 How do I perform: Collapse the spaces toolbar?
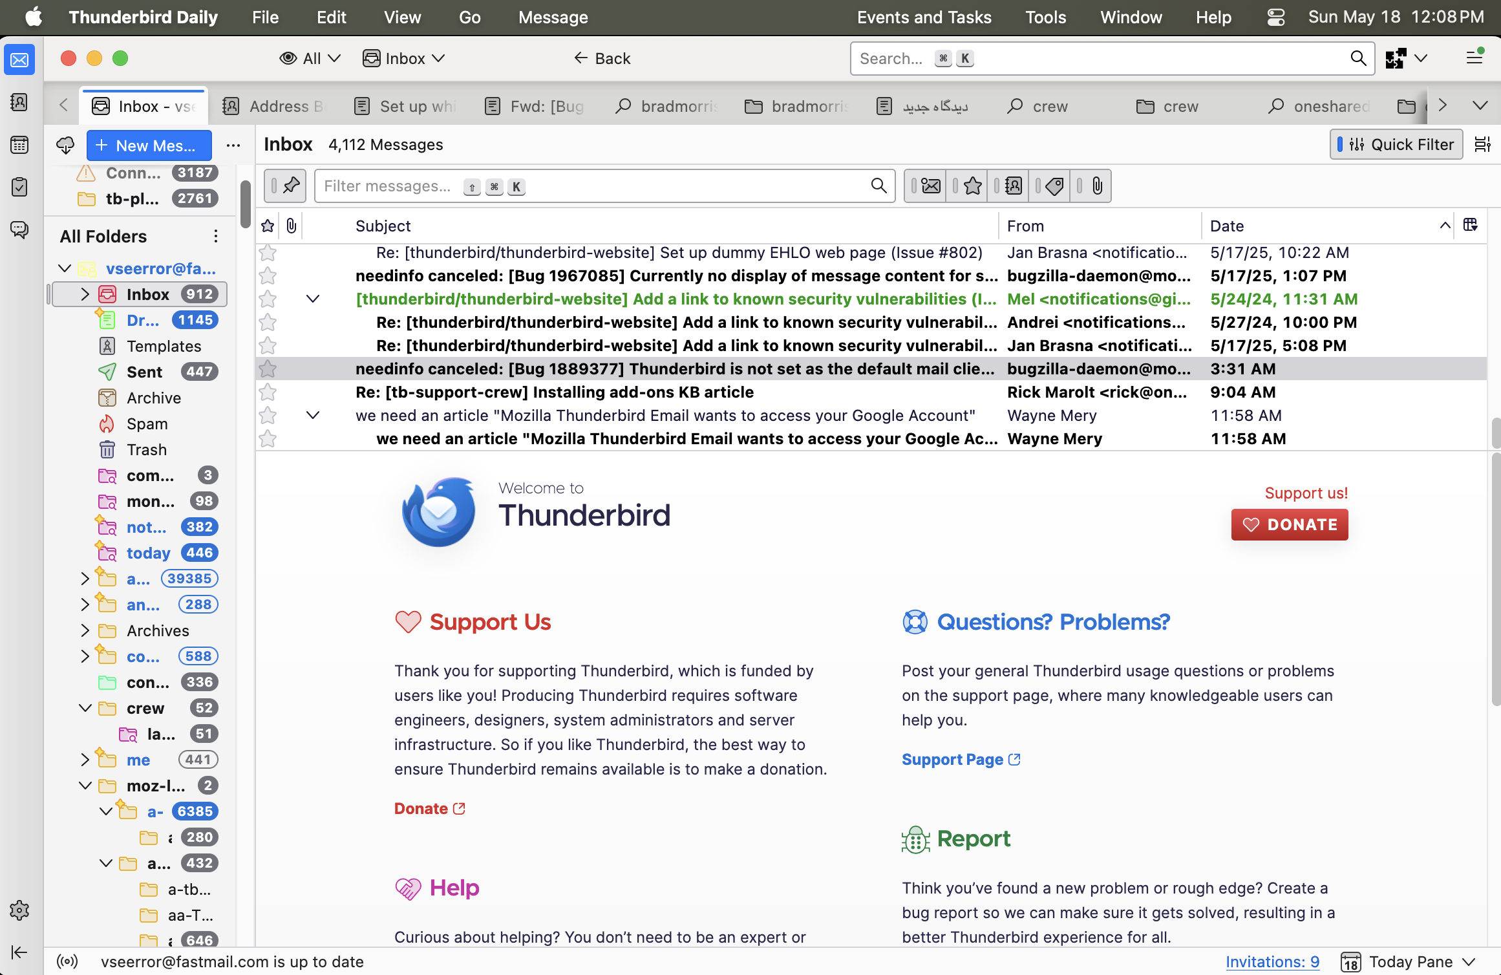(x=19, y=952)
